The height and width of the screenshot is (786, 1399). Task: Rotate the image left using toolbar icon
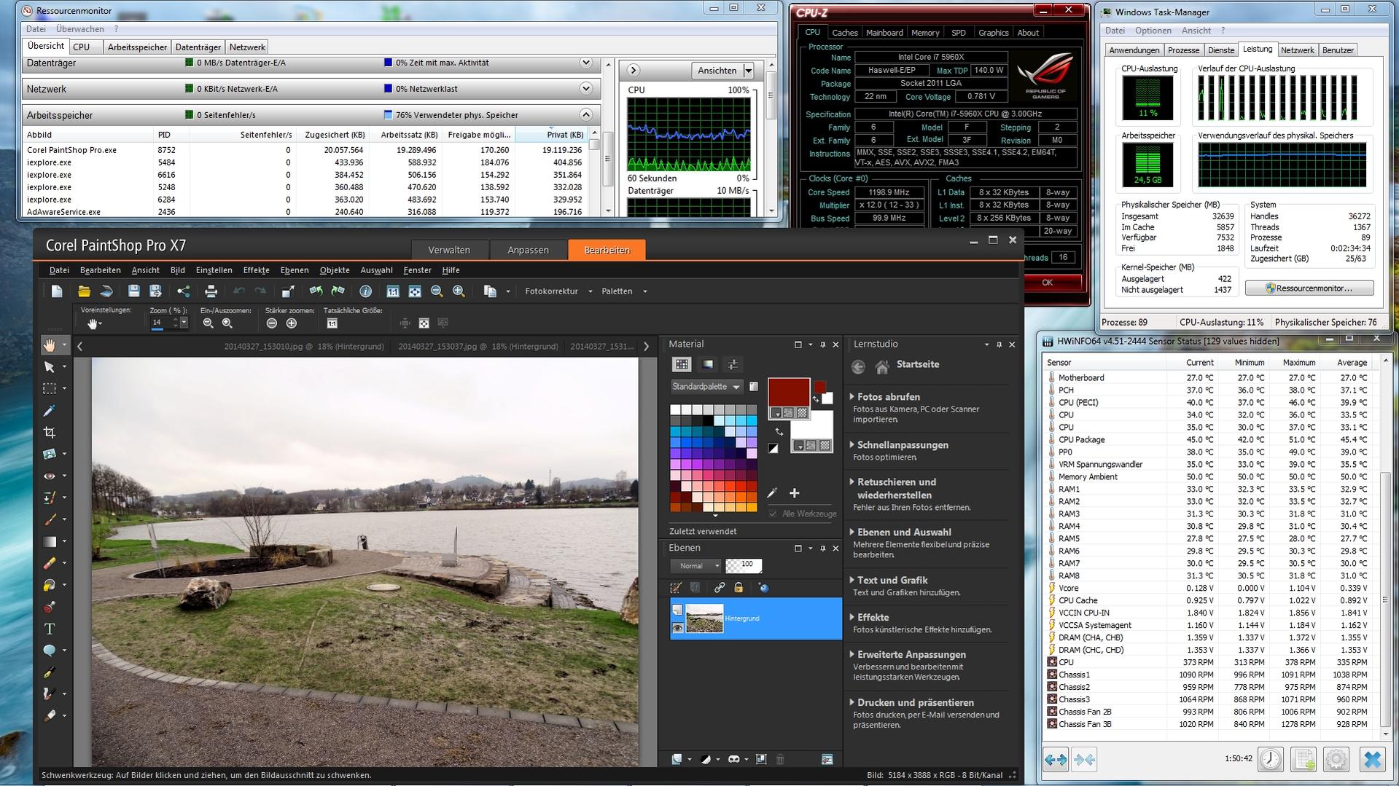(316, 291)
